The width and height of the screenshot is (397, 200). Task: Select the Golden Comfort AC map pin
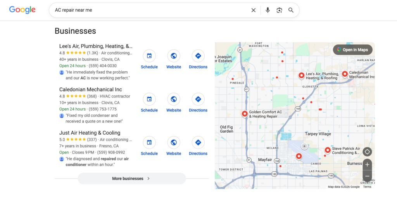[x=245, y=114]
